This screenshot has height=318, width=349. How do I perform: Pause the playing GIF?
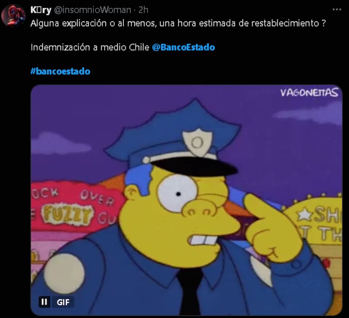click(x=44, y=302)
